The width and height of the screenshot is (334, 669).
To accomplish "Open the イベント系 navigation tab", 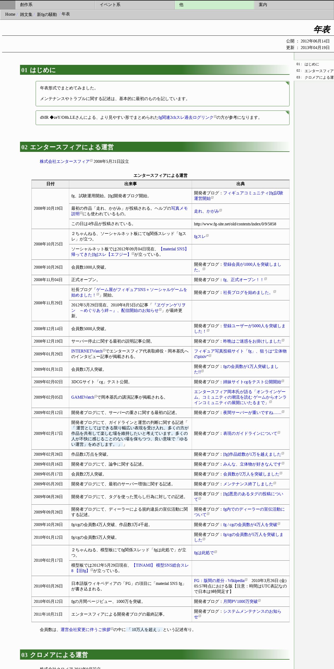I will click(x=135, y=5).
